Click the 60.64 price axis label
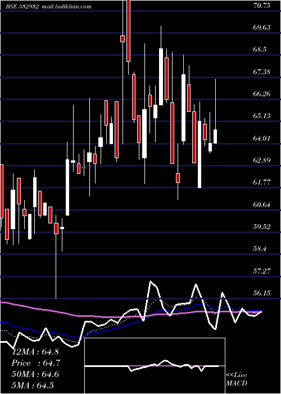281x394 pixels. (x=262, y=204)
